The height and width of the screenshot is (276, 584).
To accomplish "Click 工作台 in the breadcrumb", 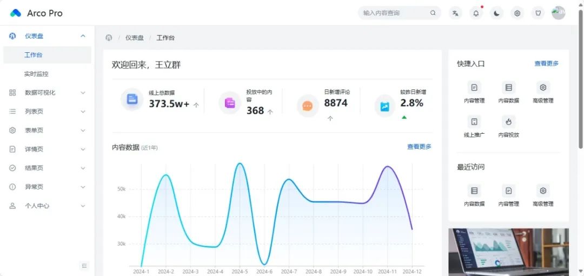I will point(165,38).
